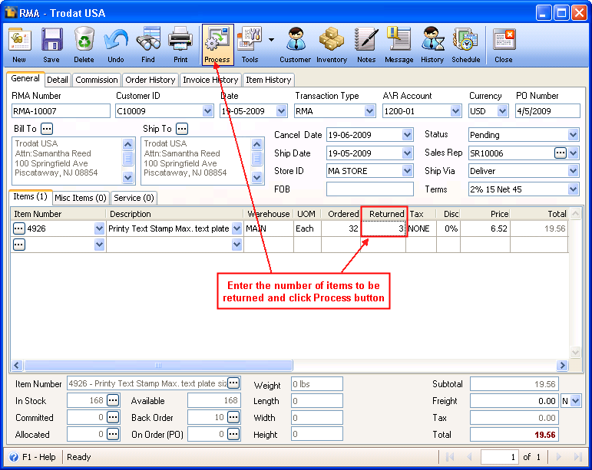Expand the Transaction Type dropdown
The width and height of the screenshot is (592, 470).
[369, 111]
